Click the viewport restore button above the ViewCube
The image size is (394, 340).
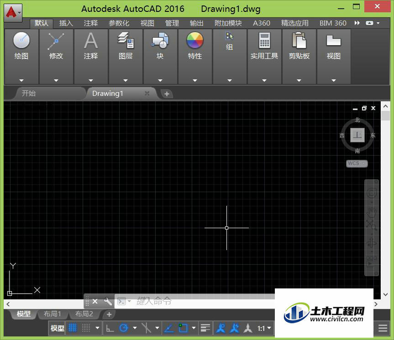[x=364, y=108]
